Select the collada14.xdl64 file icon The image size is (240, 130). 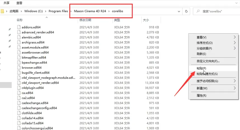click(19, 118)
